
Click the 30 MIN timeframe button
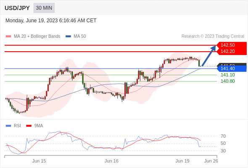point(44,8)
